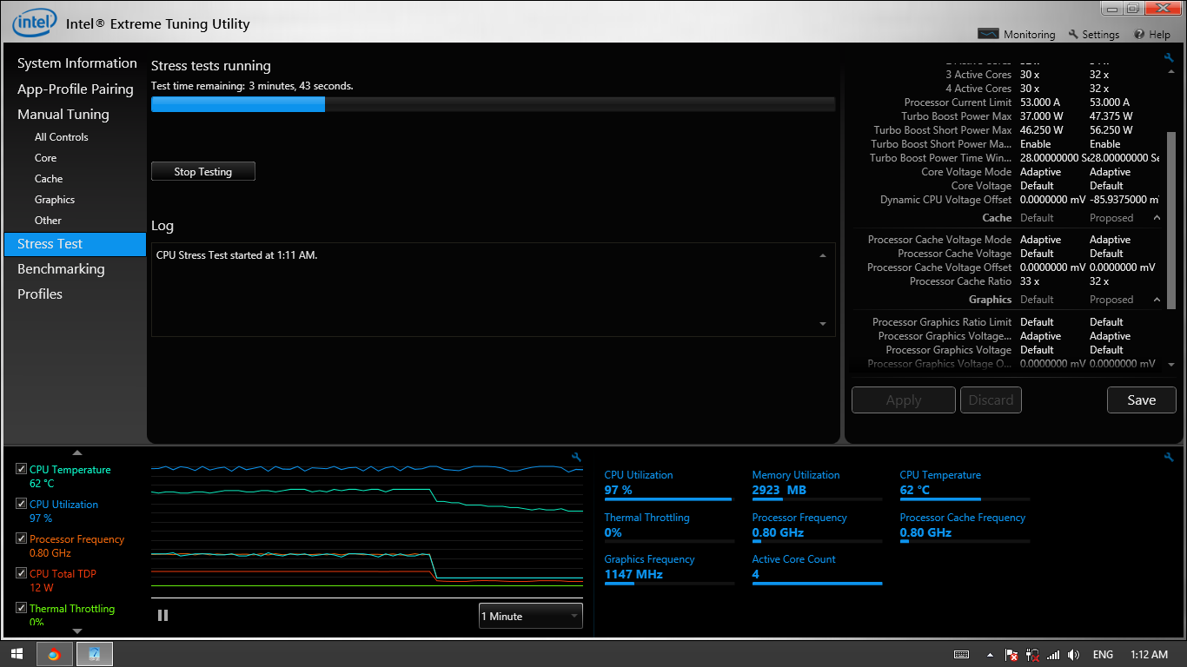Click the Save button
Screen dimensions: 1187x667
pyautogui.click(x=1141, y=400)
